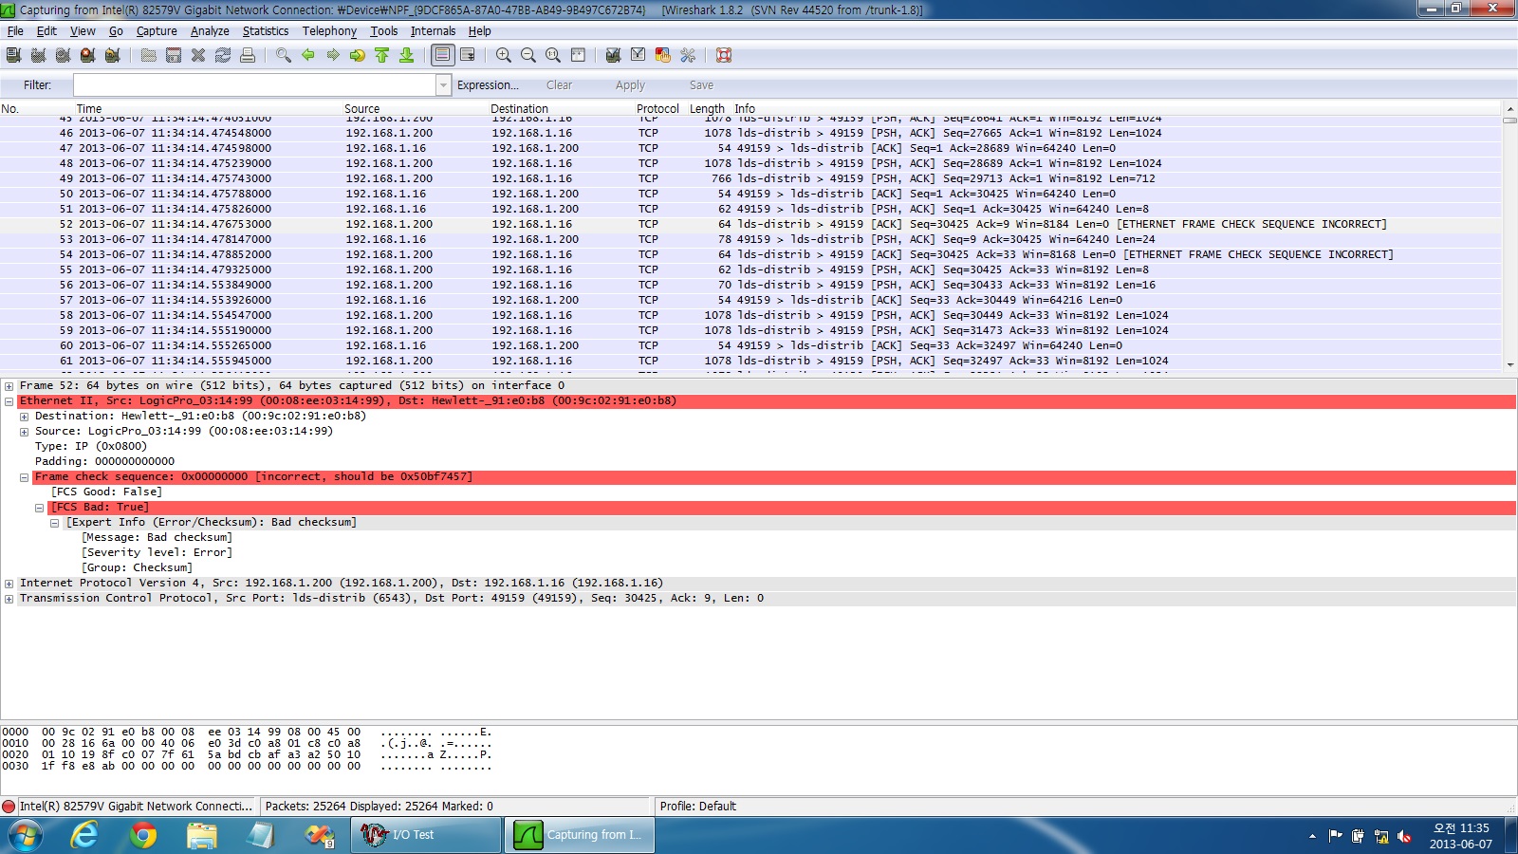Open a capture file icon
Screen dimensions: 1518x854
[x=149, y=55]
